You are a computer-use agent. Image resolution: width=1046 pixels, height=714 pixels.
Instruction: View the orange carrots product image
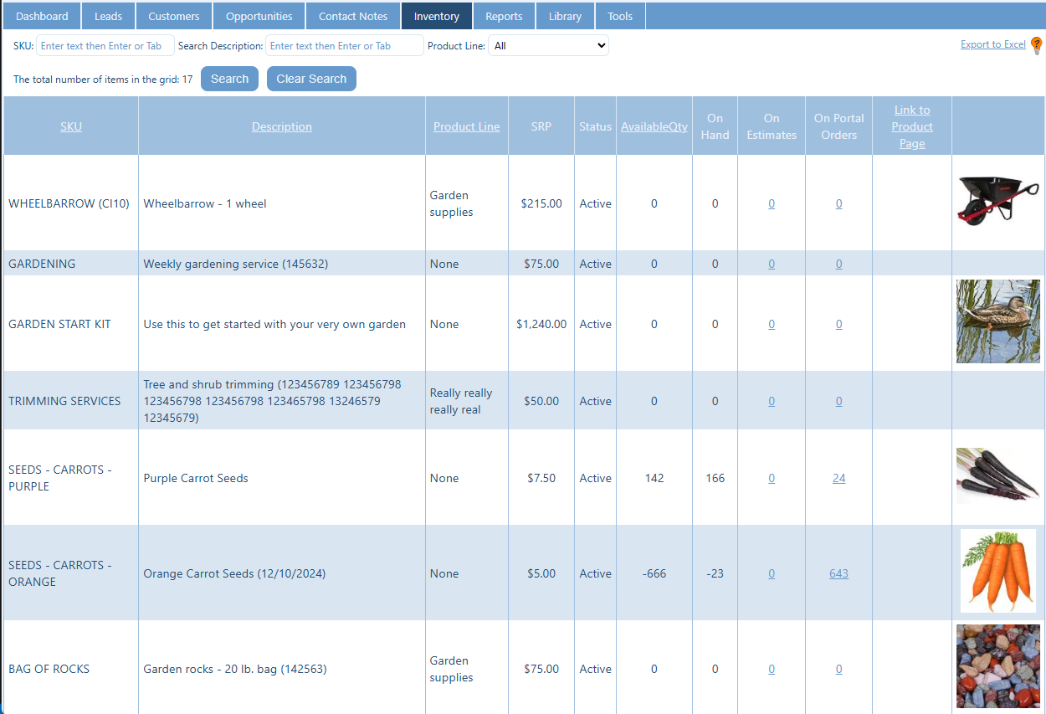click(997, 571)
